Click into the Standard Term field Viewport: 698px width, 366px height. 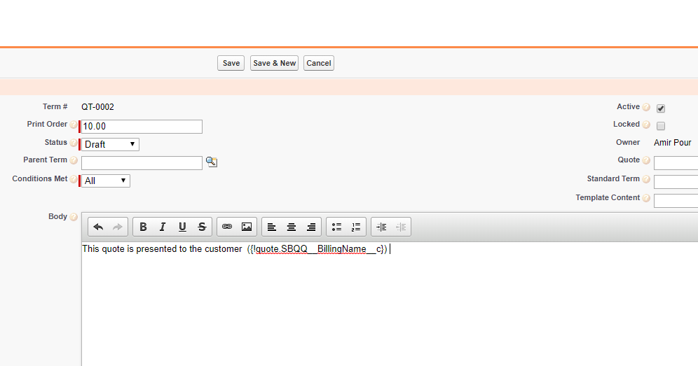pyautogui.click(x=676, y=181)
